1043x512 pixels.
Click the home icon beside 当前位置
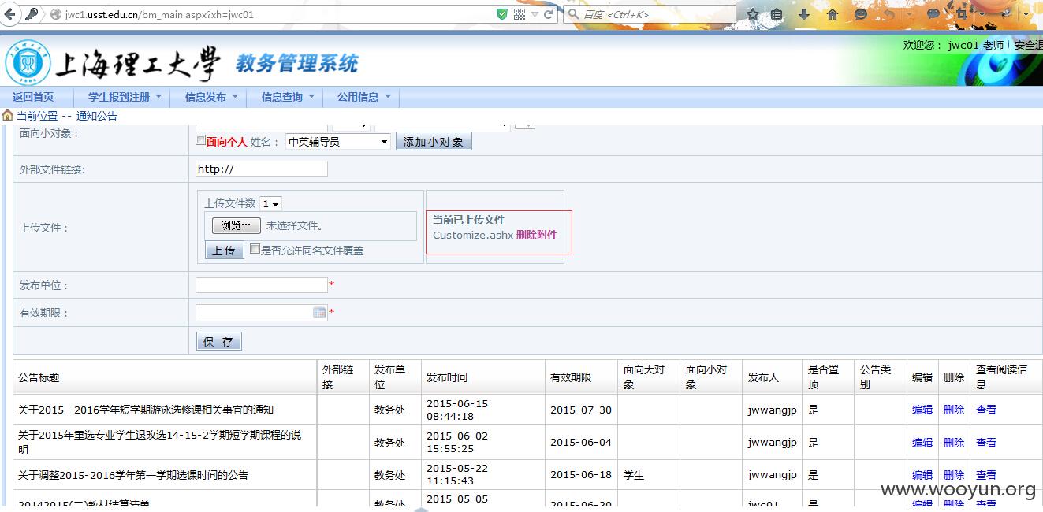7,116
